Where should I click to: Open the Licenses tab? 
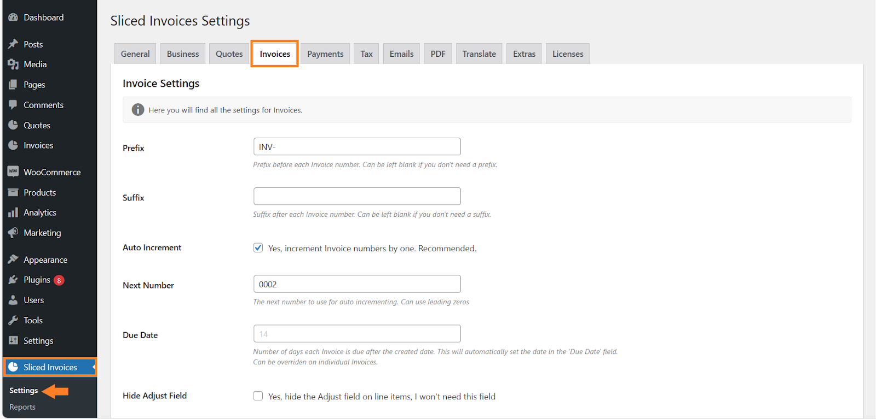pyautogui.click(x=568, y=54)
